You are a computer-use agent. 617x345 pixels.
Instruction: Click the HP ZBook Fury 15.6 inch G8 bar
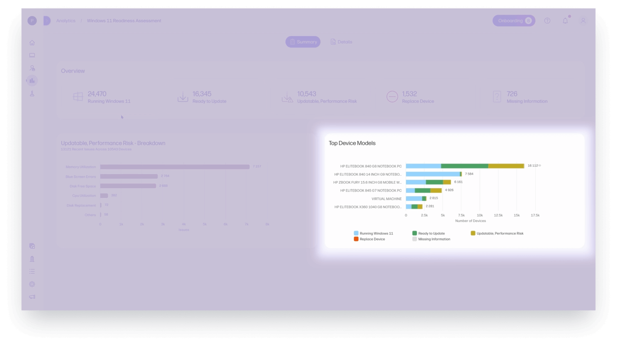point(428,182)
